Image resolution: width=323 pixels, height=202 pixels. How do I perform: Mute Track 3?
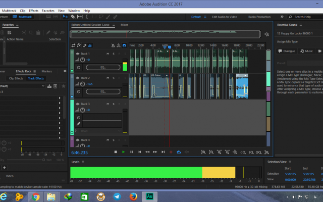point(107,104)
